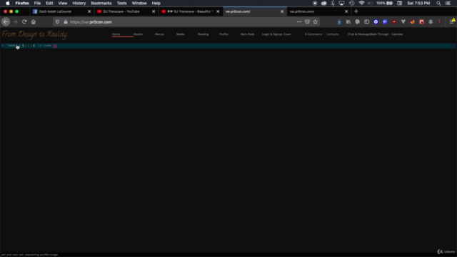Click the red shield extension icon
The height and width of the screenshot is (257, 457).
pos(394,22)
